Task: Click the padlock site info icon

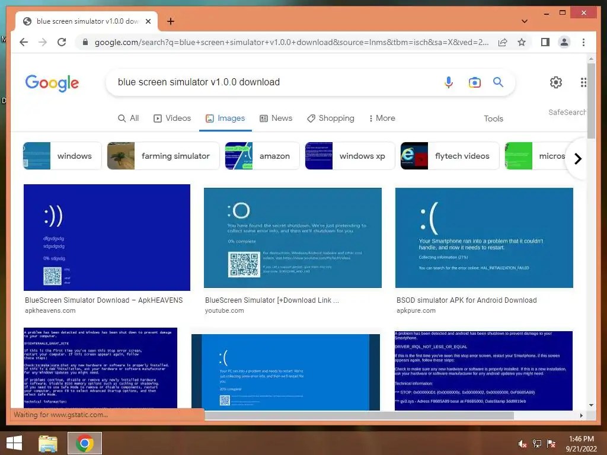Action: tap(85, 42)
